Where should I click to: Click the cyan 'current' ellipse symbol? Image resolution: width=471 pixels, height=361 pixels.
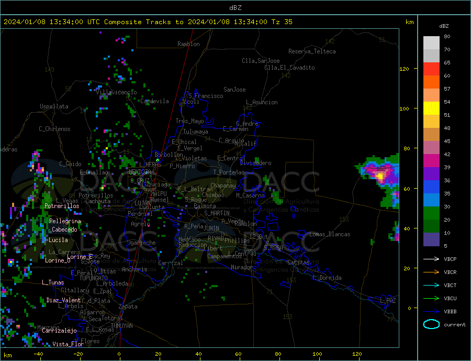click(431, 324)
